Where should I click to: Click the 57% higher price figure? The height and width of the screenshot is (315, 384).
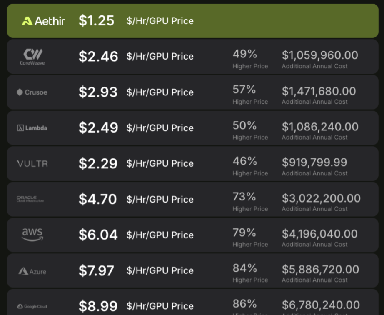coord(244,90)
